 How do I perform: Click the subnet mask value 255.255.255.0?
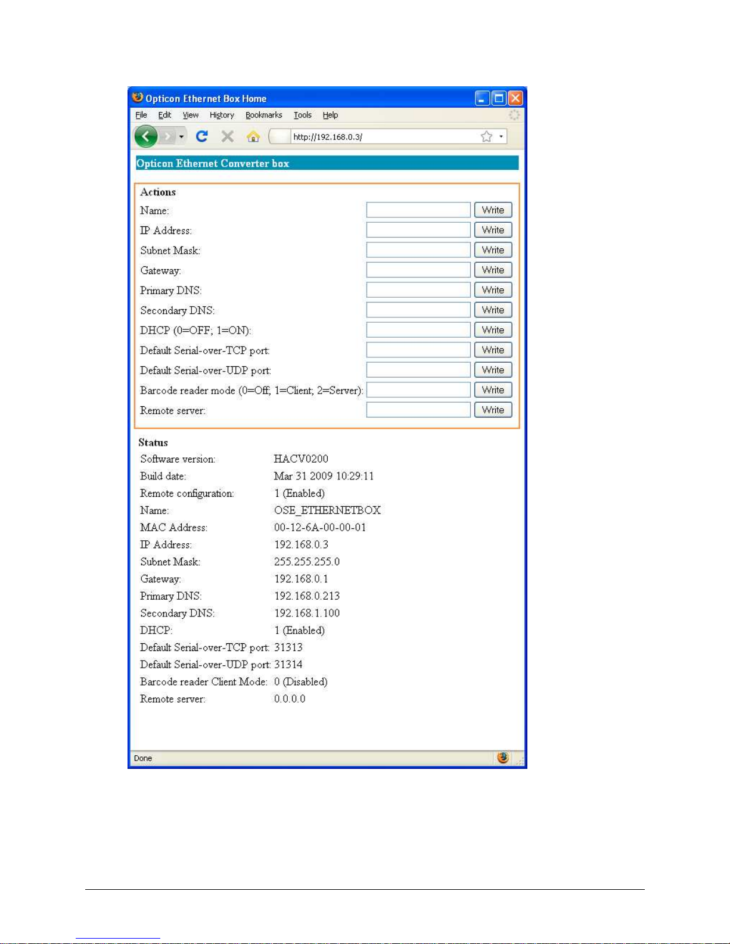point(307,562)
